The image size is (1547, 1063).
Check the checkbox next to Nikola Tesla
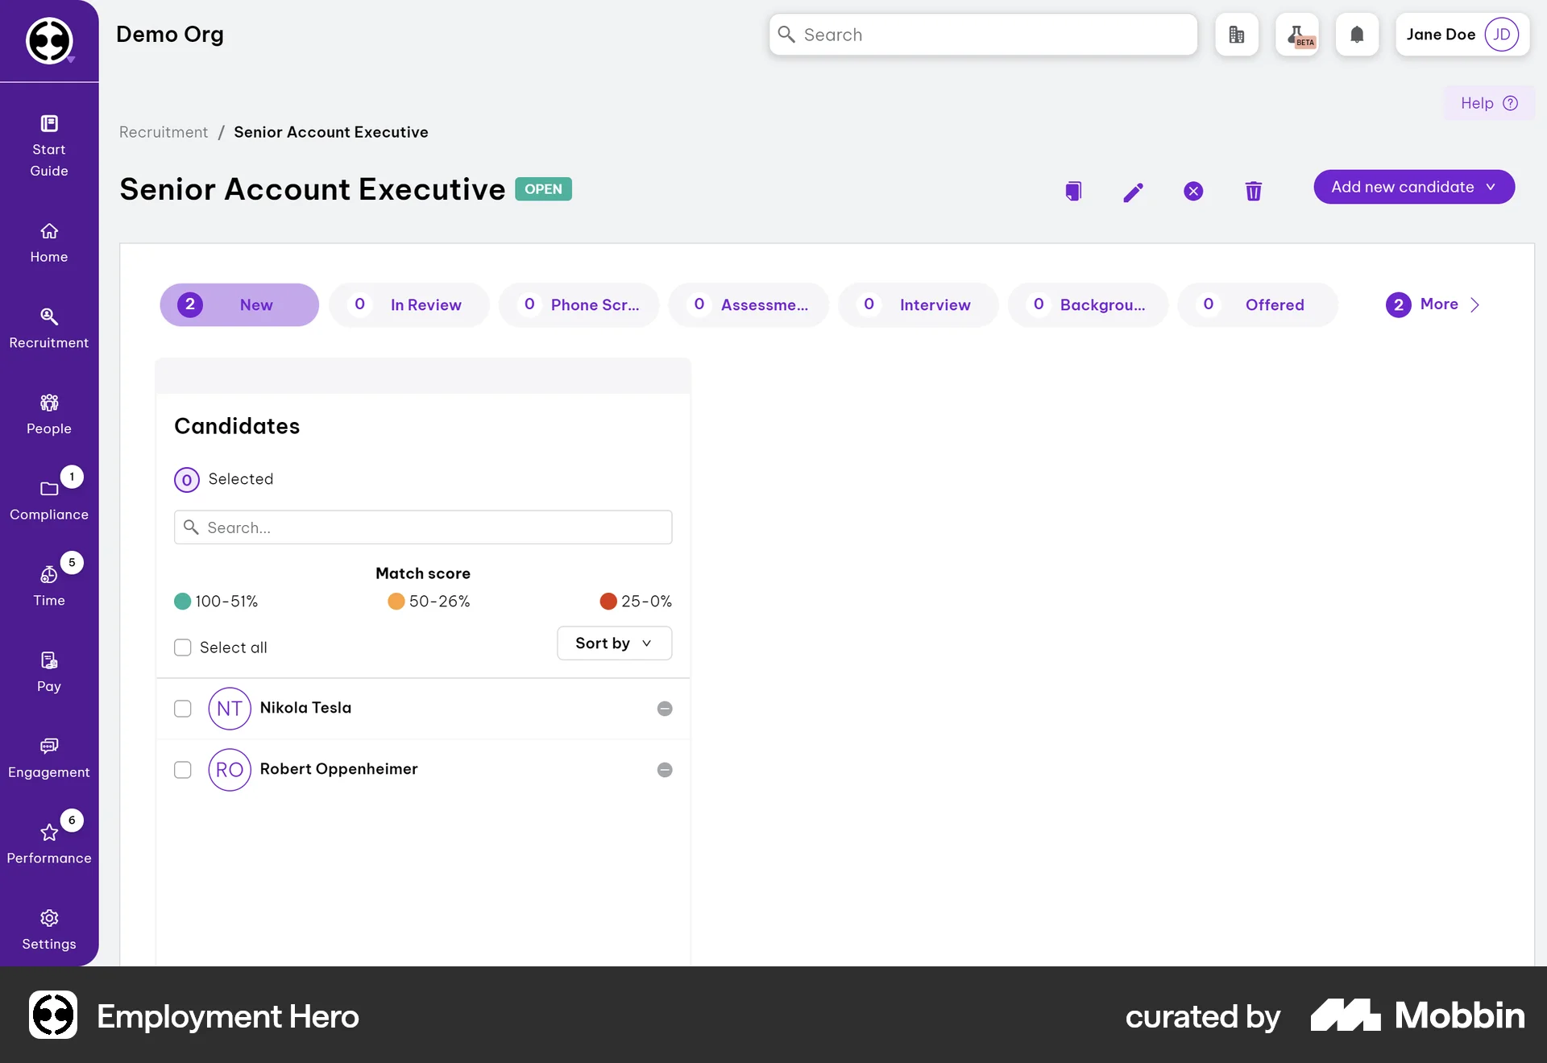click(x=183, y=709)
